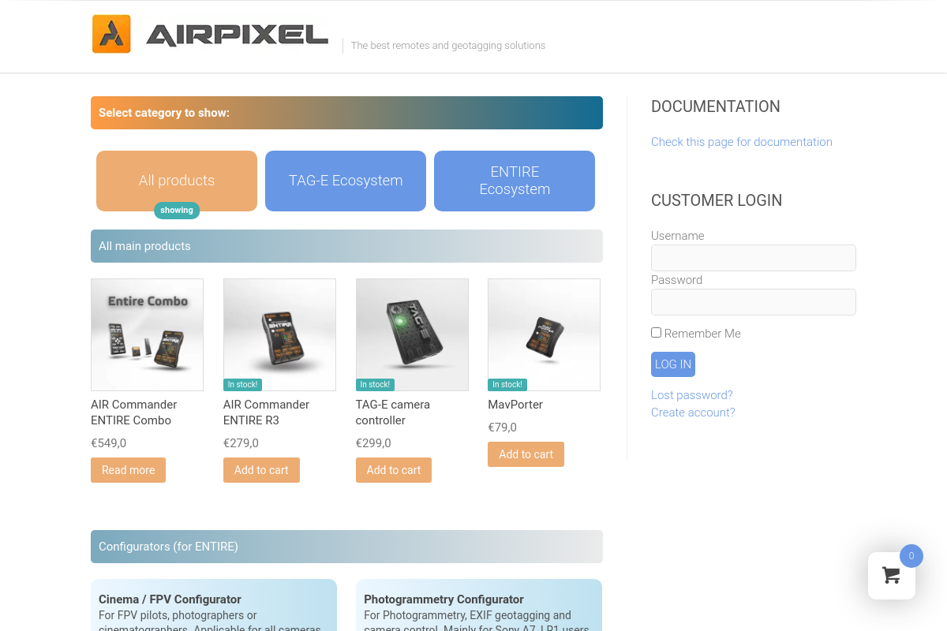
Task: Click the LOG IN button
Action: 673,364
